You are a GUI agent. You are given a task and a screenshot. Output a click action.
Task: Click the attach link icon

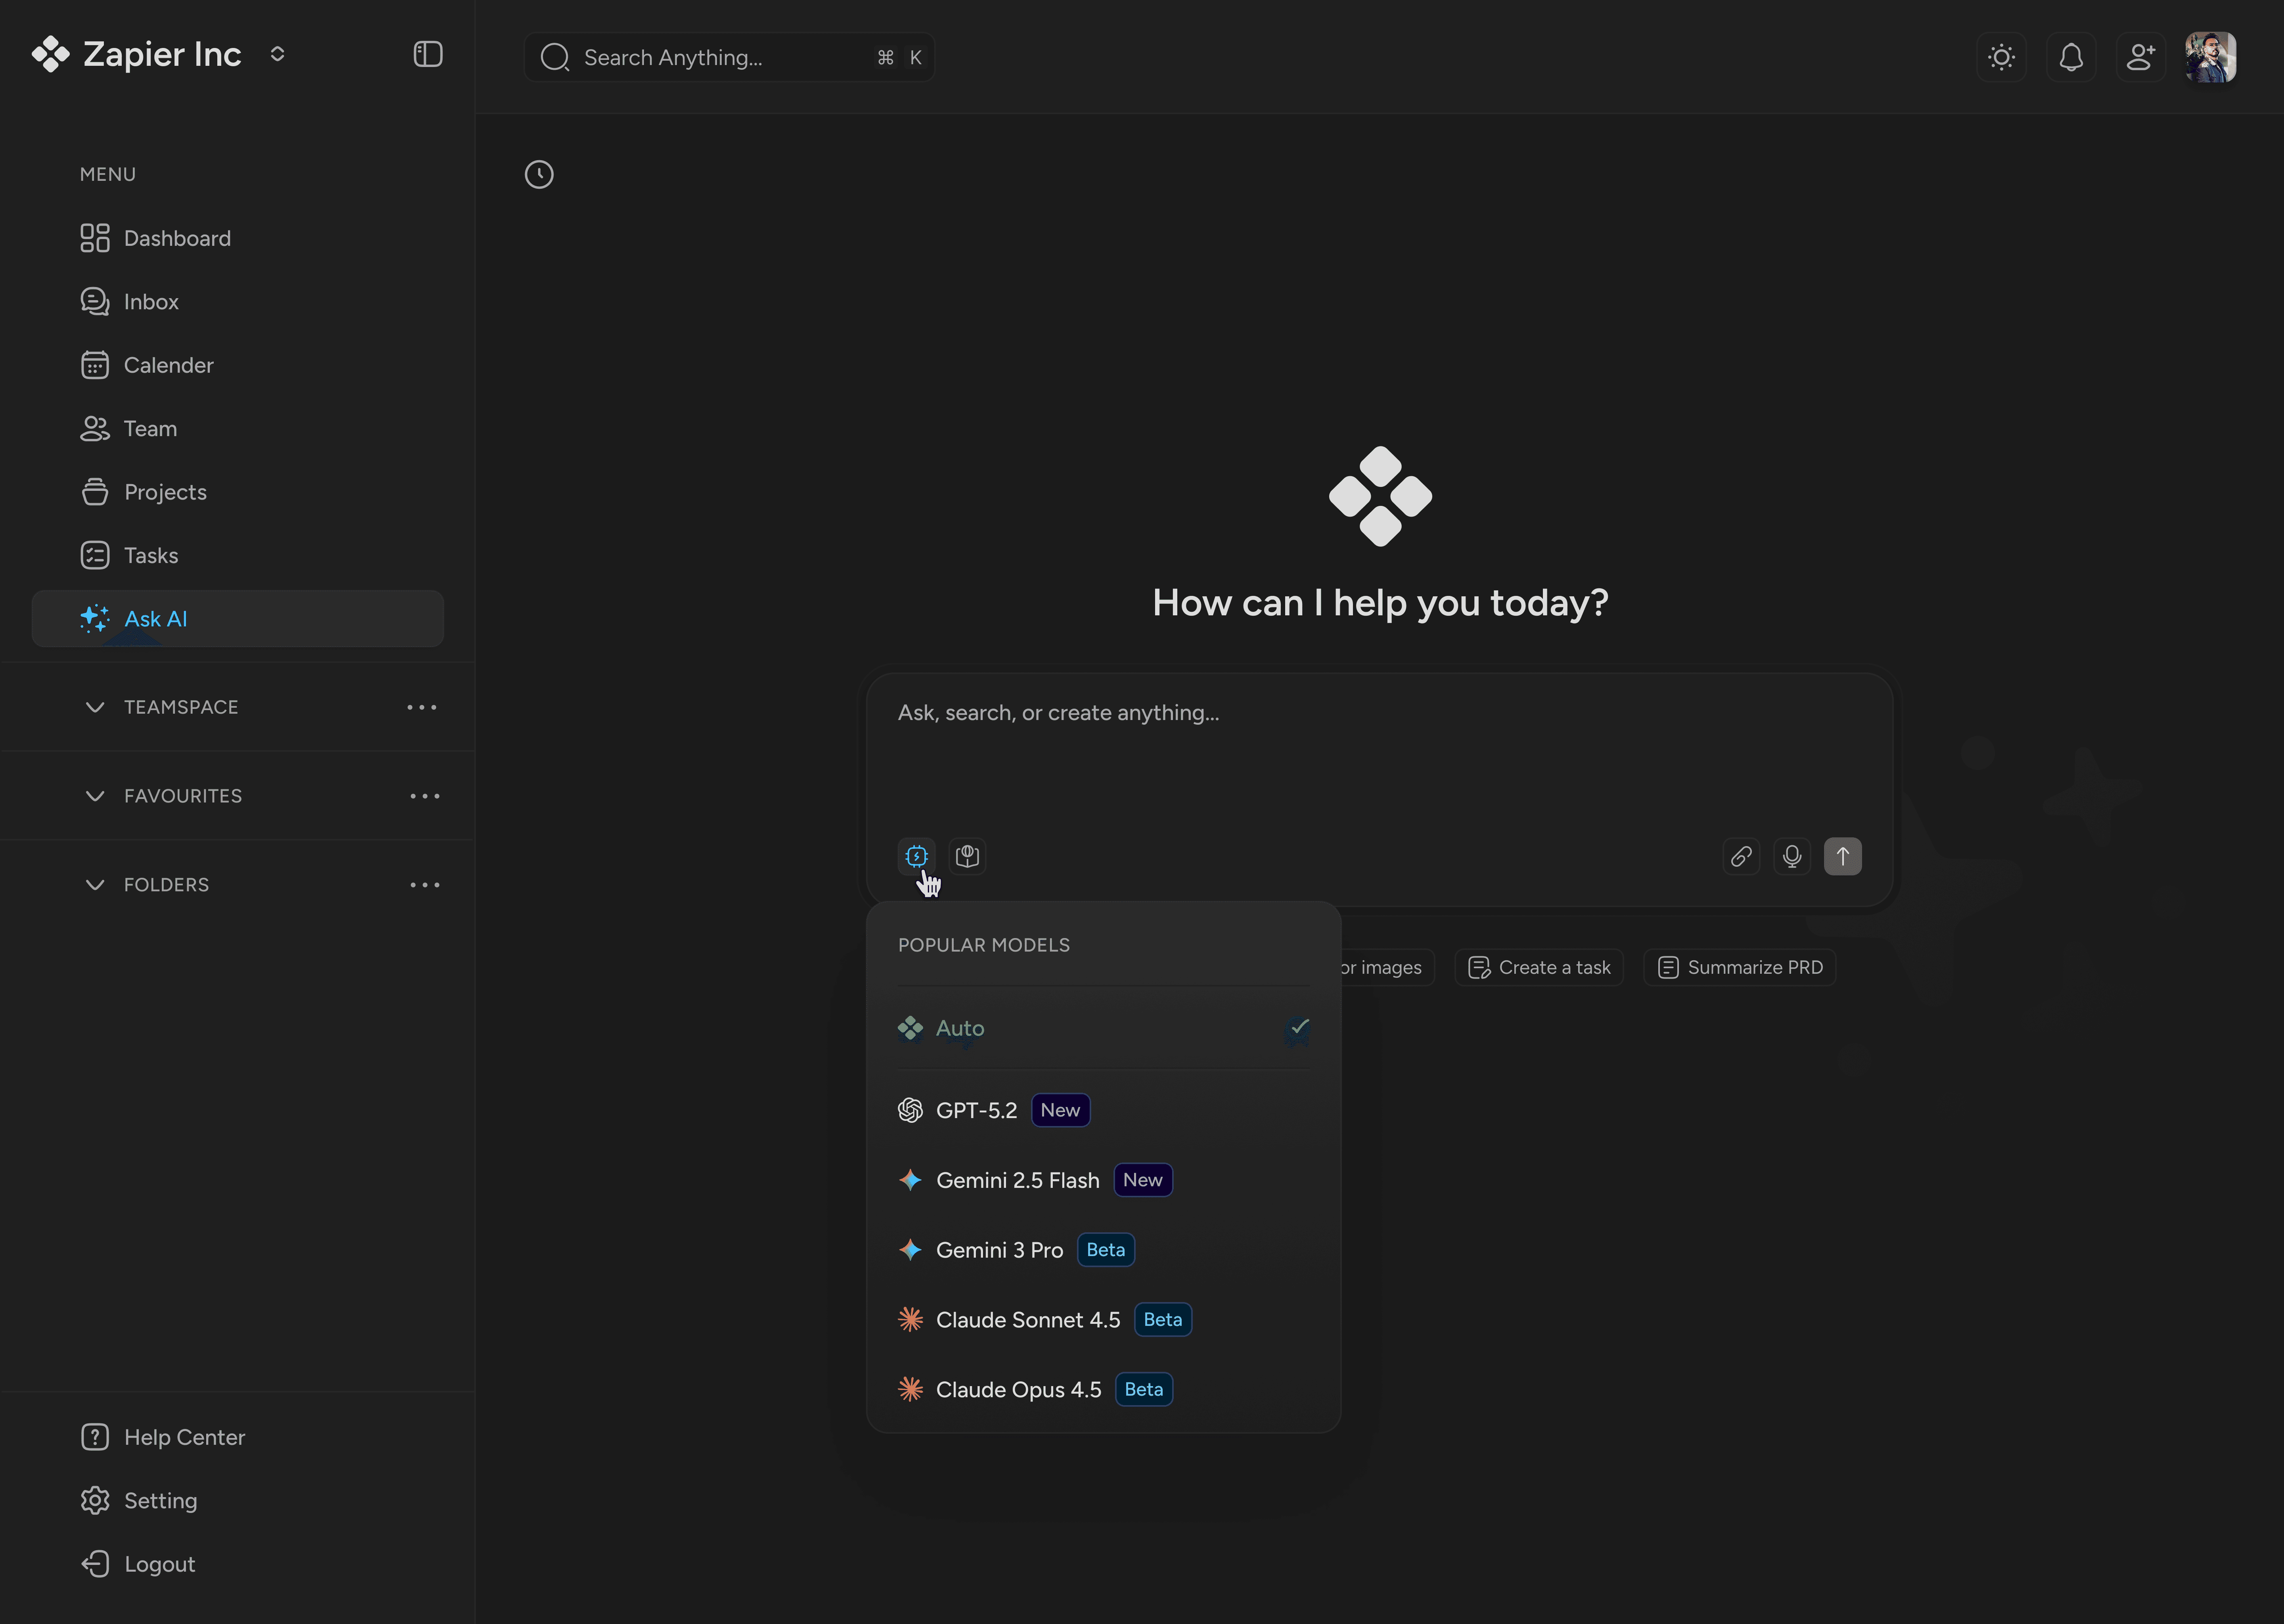tap(1741, 856)
